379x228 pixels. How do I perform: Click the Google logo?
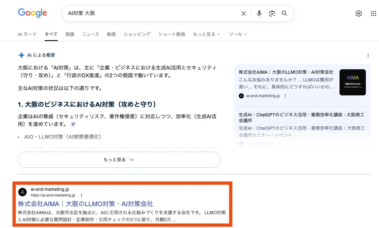click(x=32, y=13)
